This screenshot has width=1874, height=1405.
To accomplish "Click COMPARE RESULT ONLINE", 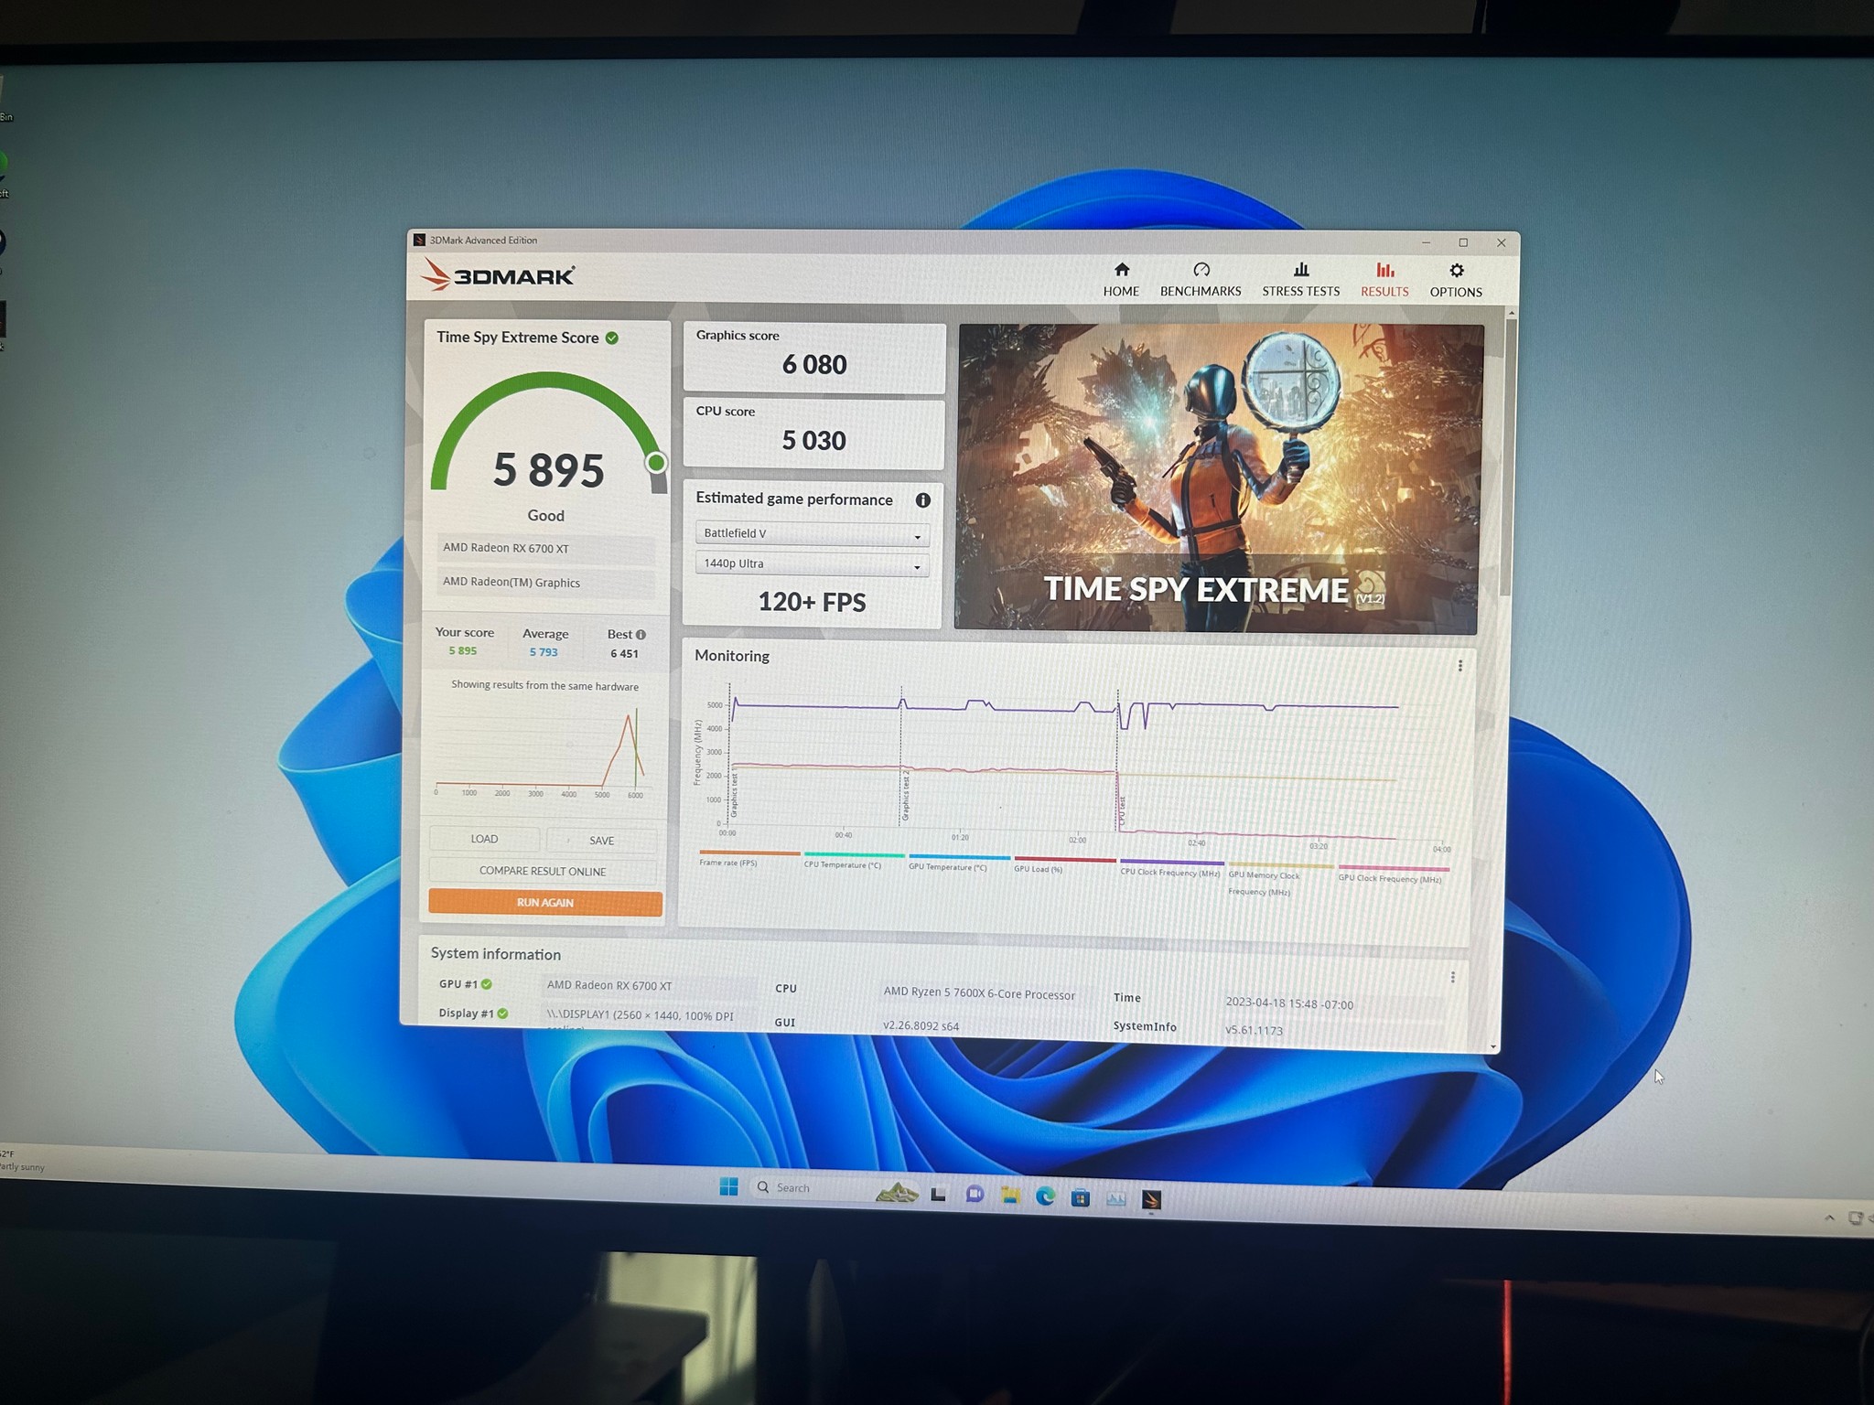I will [x=543, y=871].
